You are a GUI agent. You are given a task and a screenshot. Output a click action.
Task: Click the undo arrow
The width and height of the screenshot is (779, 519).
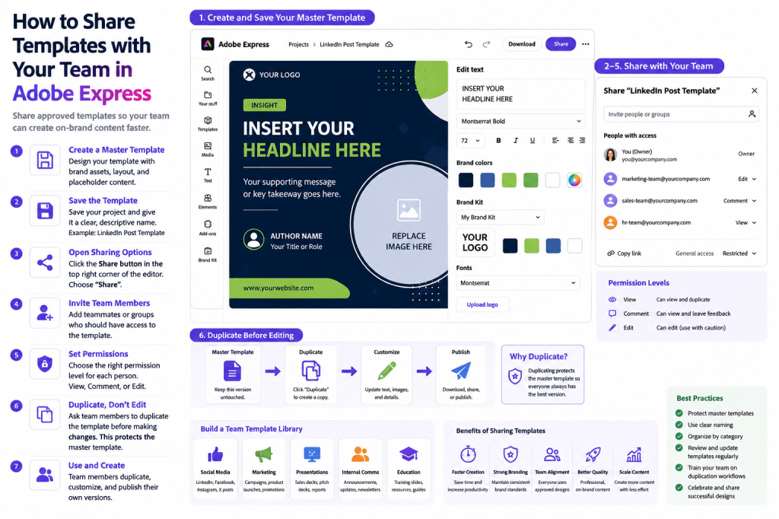point(468,44)
